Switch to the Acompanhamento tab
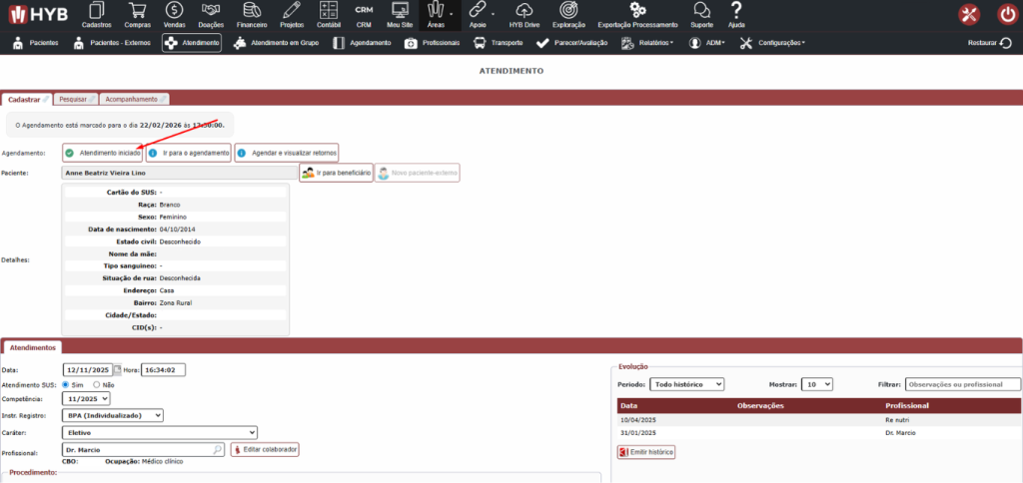This screenshot has width=1023, height=483. pos(133,99)
